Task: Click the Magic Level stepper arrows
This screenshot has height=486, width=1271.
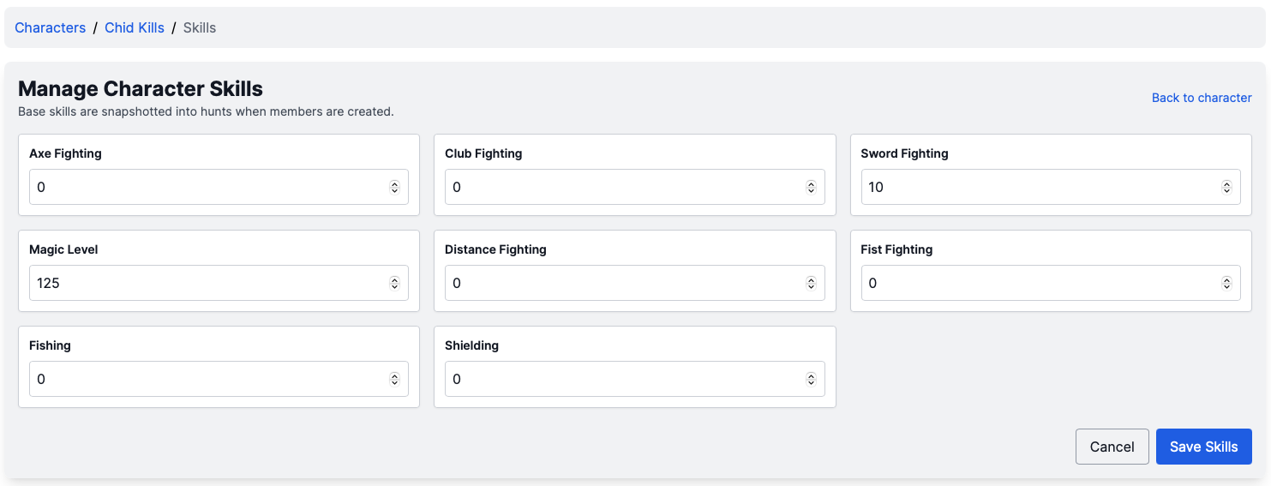Action: 394,283
